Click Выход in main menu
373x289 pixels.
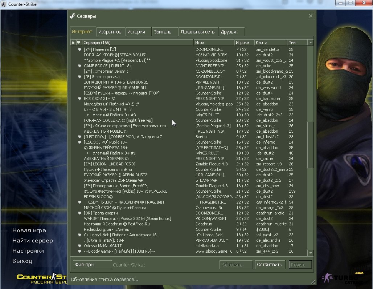point(22,261)
